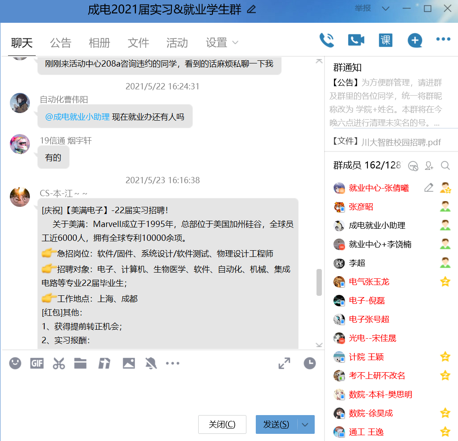The image size is (458, 441).
Task: Open the GIF panel
Action: tap(37, 363)
